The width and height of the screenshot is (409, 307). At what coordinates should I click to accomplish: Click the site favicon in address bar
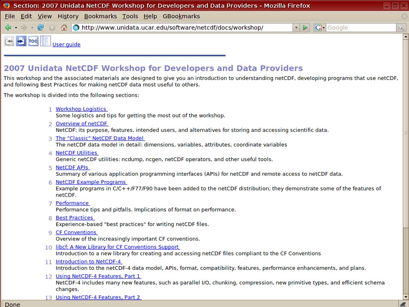pos(76,27)
